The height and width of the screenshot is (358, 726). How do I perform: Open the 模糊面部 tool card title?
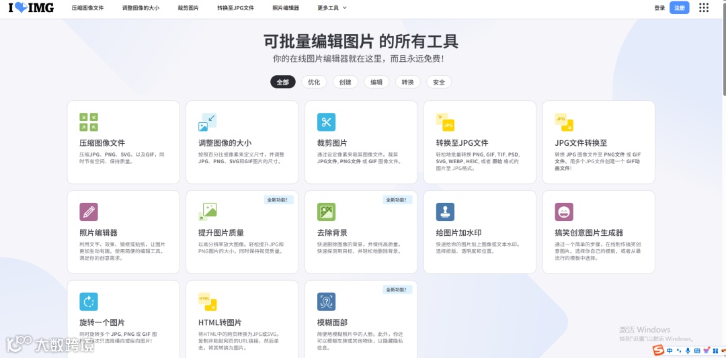point(333,322)
